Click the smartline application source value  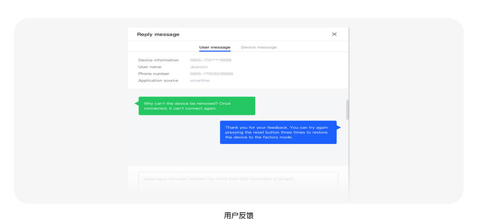tap(199, 80)
